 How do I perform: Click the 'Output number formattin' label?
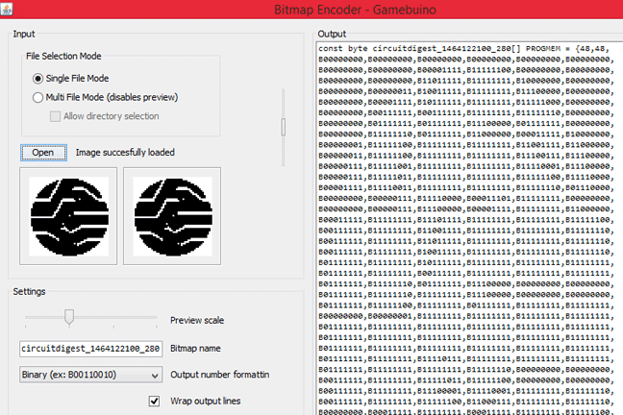coord(220,375)
